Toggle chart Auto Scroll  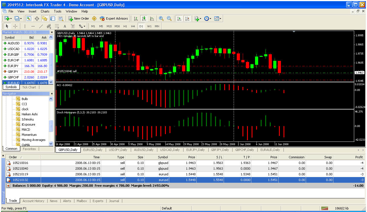click(x=179, y=18)
